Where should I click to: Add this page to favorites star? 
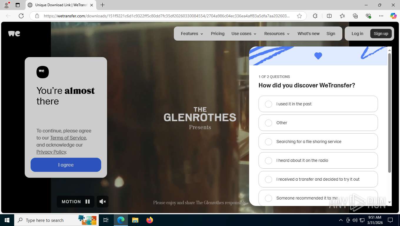(x=299, y=16)
